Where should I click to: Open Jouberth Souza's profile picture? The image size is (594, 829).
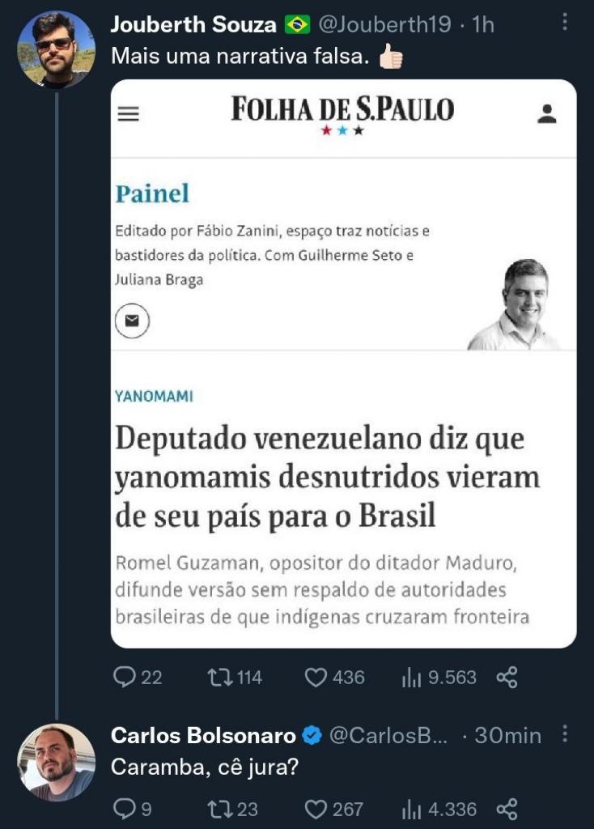pos(56,50)
